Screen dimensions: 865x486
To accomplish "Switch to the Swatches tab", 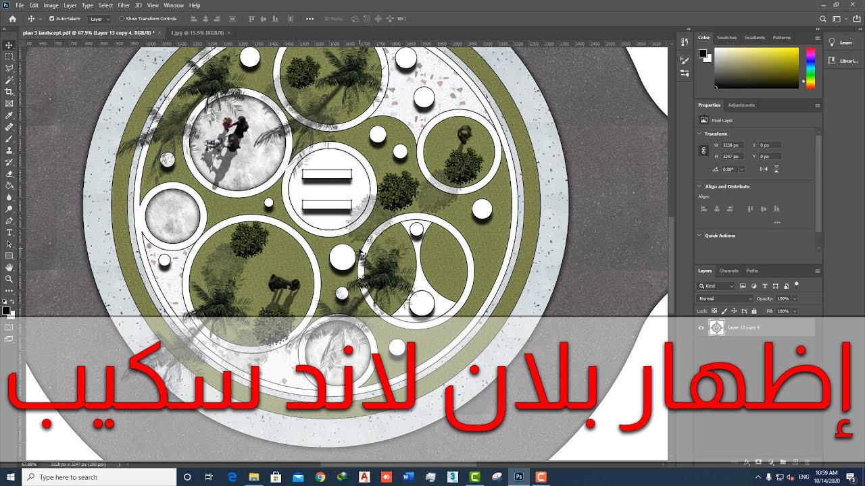I will pyautogui.click(x=726, y=38).
